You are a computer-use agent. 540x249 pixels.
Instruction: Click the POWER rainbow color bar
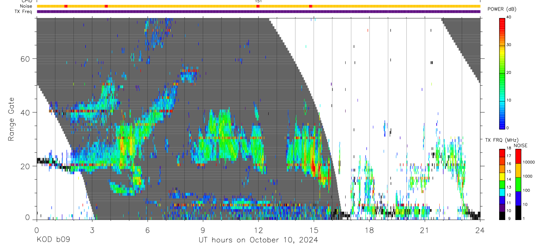(x=502, y=73)
